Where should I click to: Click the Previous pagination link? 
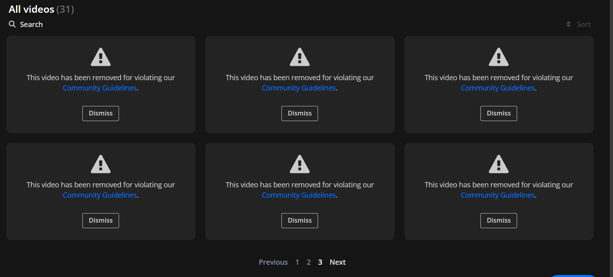point(273,262)
